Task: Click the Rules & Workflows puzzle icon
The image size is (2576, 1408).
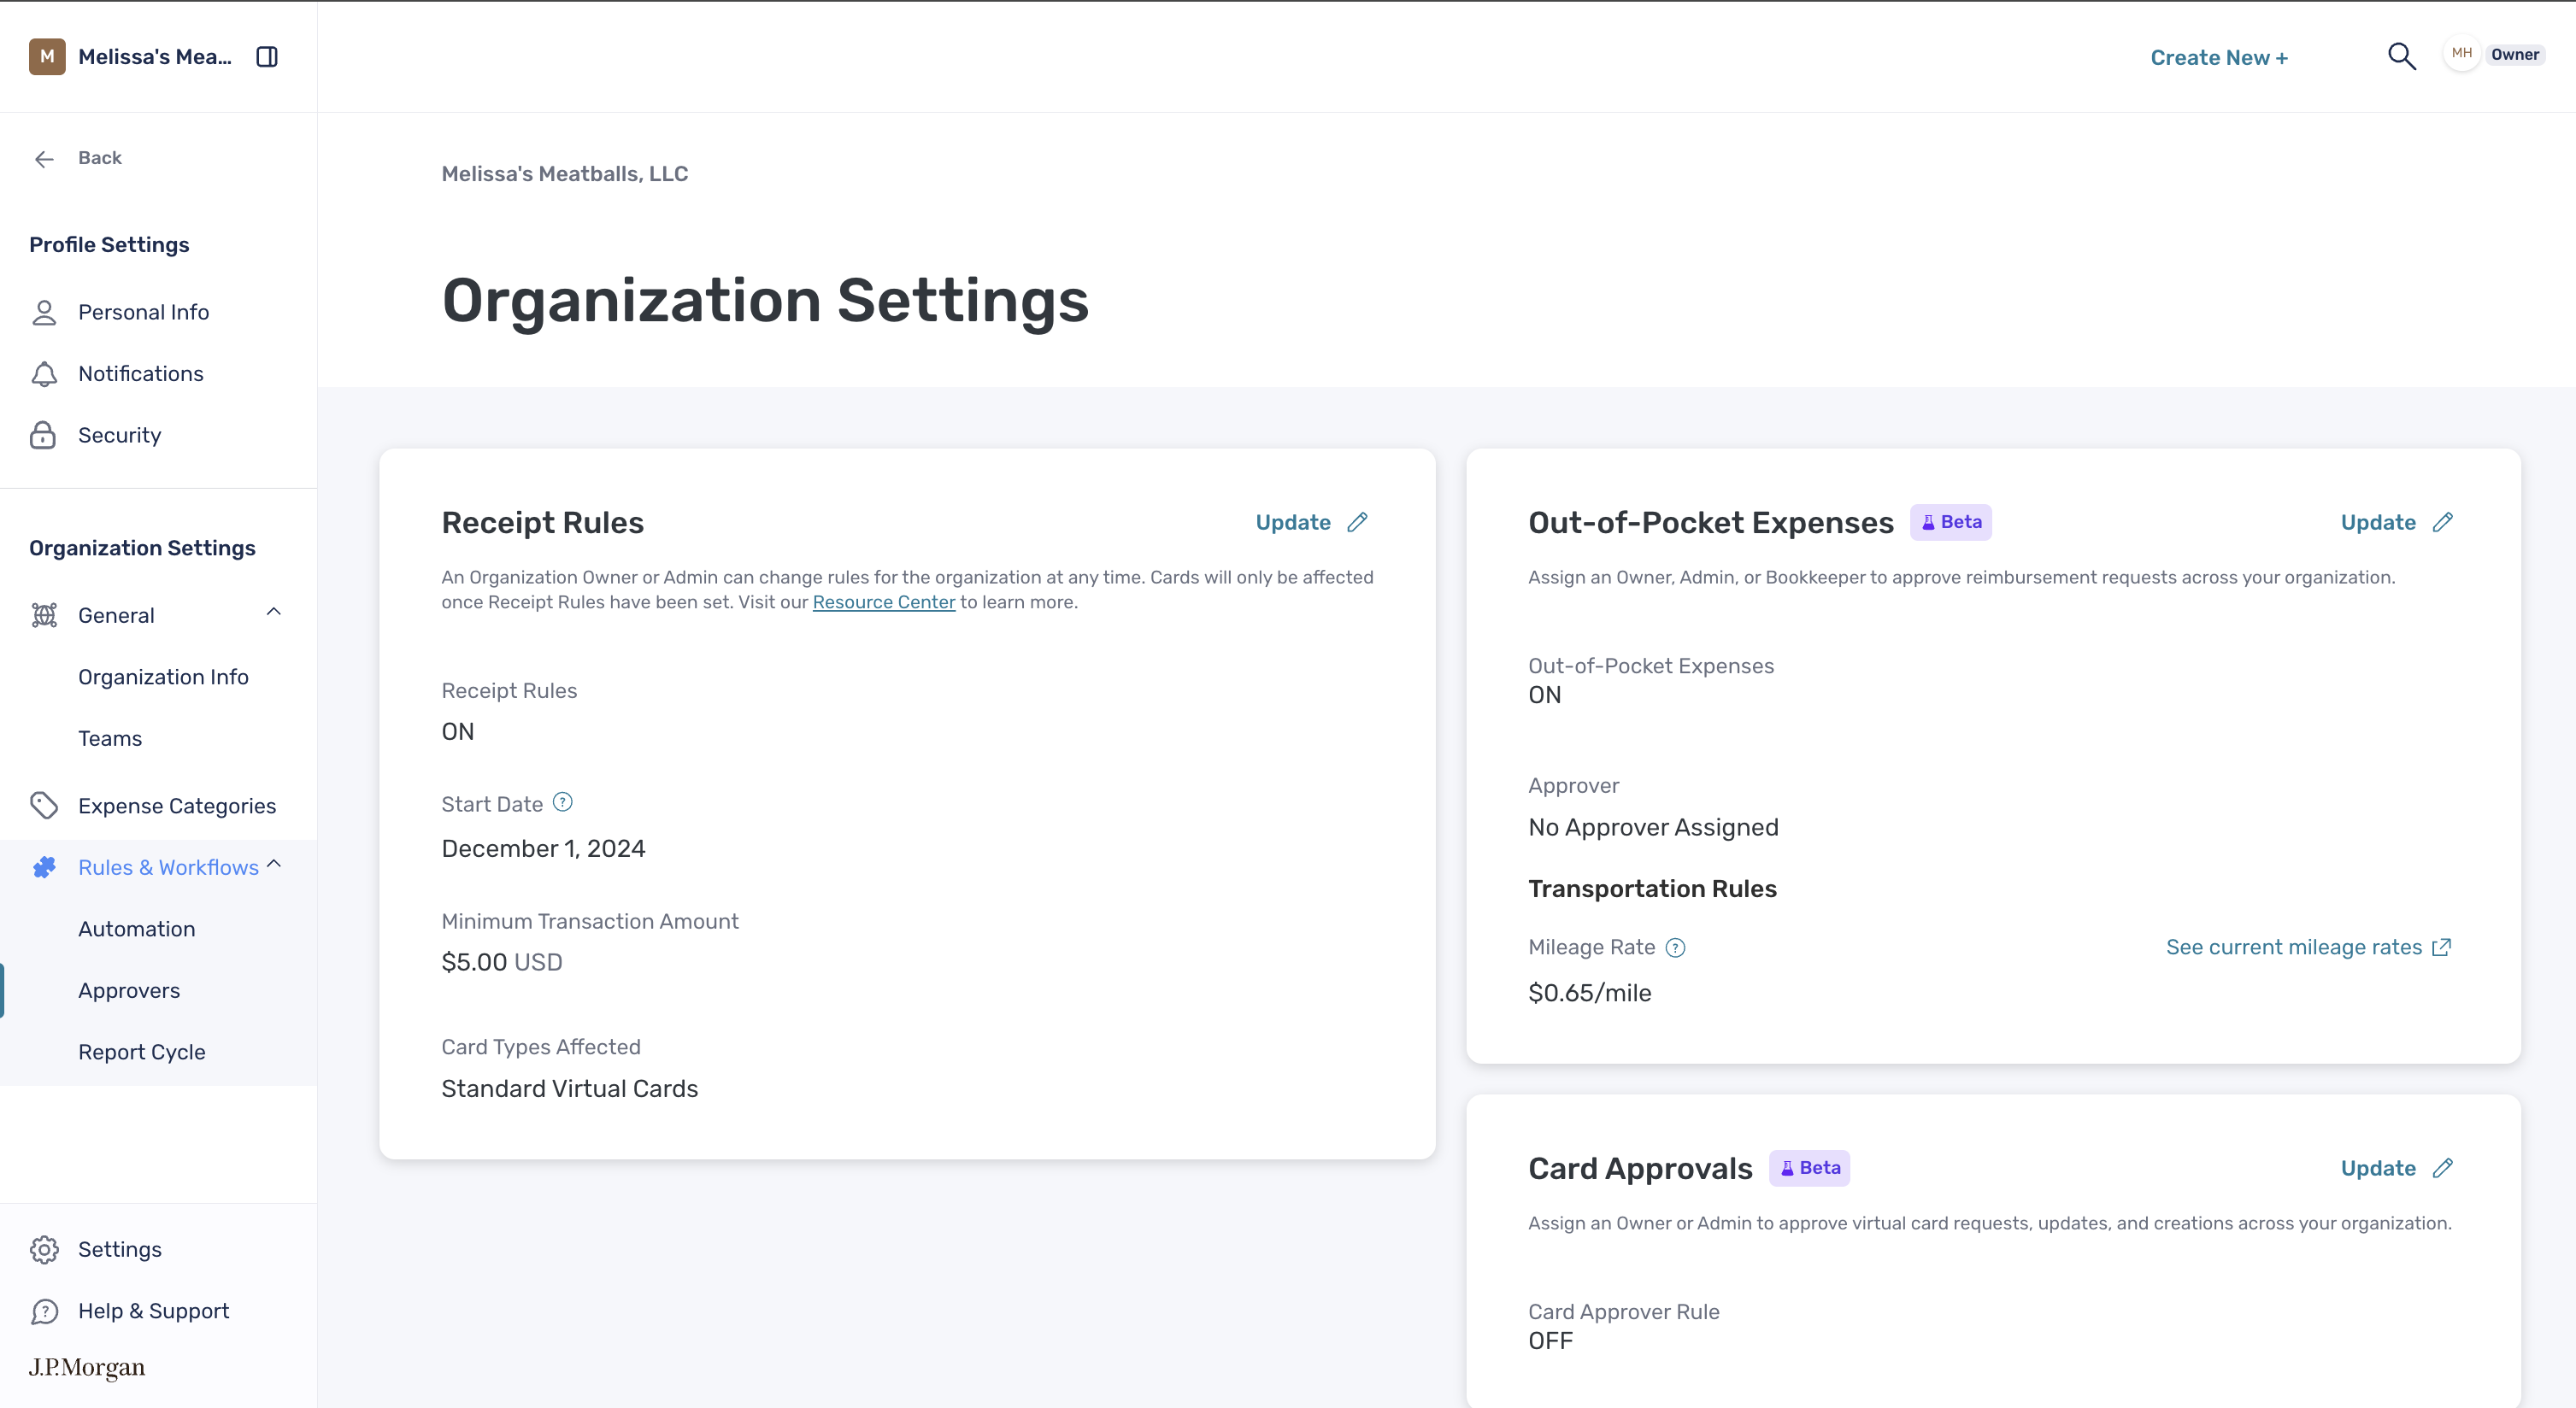Action: coord(44,867)
